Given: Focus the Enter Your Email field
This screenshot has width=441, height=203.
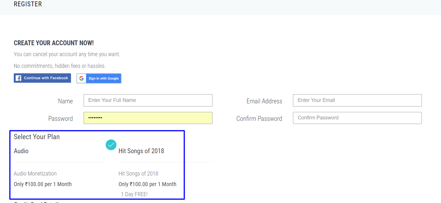Looking at the screenshot, I should [x=357, y=100].
